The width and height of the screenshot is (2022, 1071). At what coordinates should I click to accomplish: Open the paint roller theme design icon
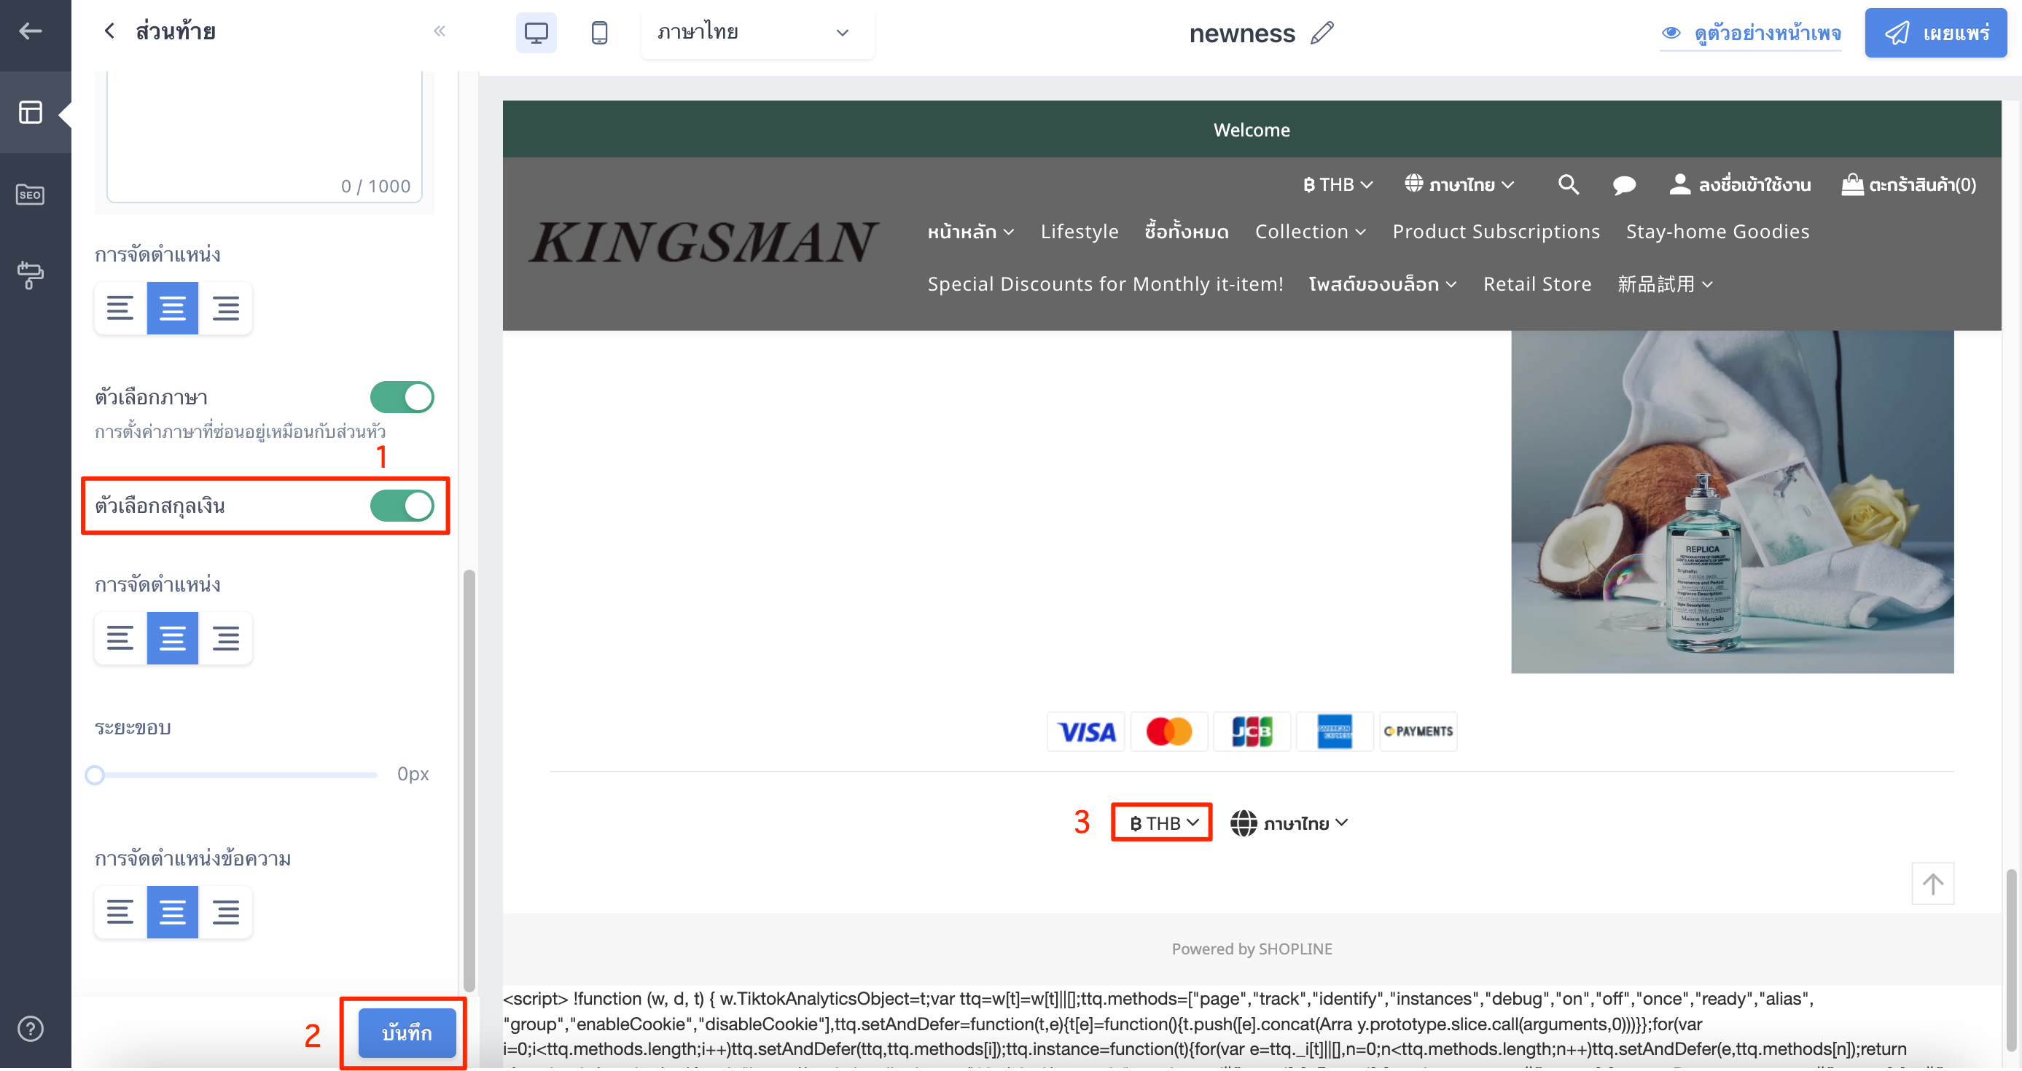tap(31, 275)
